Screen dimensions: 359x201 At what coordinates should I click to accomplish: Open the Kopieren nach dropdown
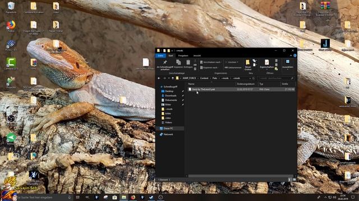coord(209,68)
